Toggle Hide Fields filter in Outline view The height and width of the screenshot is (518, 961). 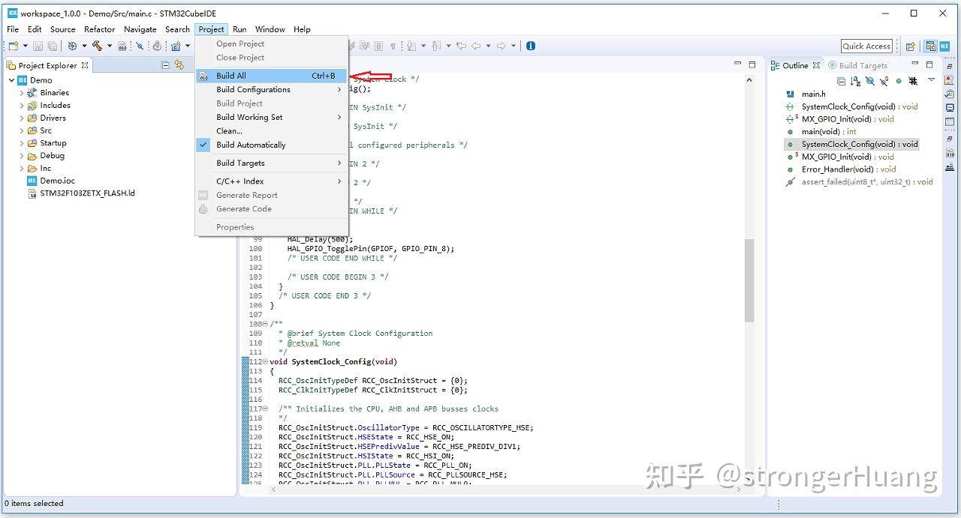870,80
